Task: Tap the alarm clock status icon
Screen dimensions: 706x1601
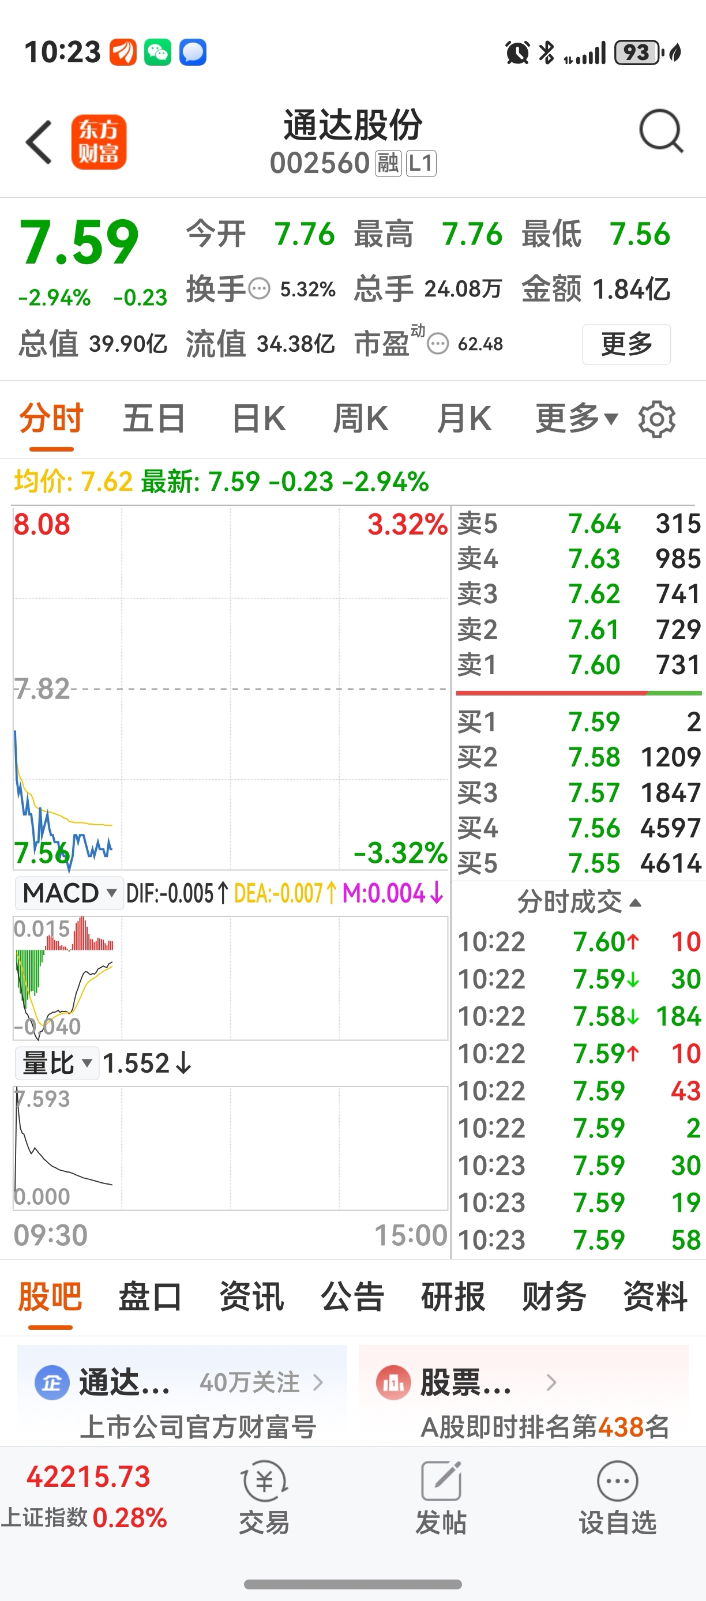Action: [x=517, y=53]
